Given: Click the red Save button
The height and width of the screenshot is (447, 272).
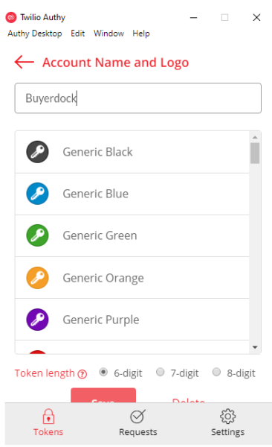Looking at the screenshot, I should [x=103, y=396].
